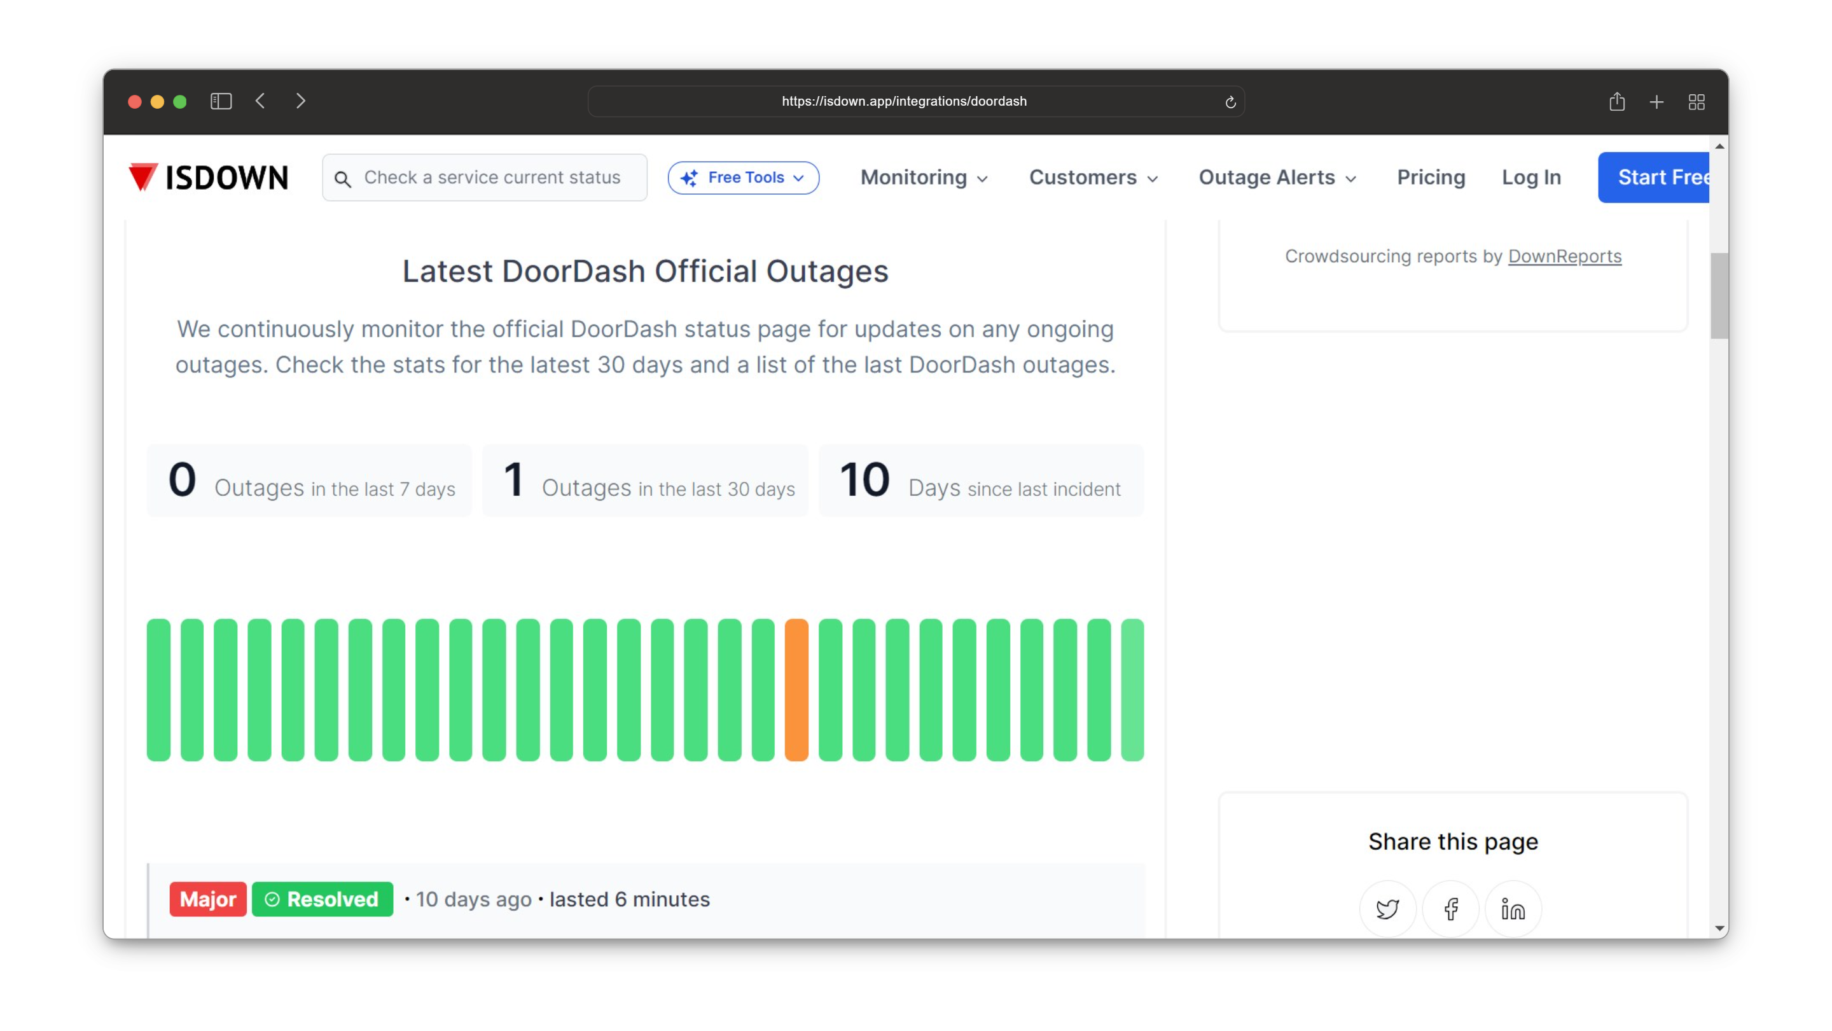Follow the DownReports link
This screenshot has width=1832, height=1031.
pos(1565,256)
